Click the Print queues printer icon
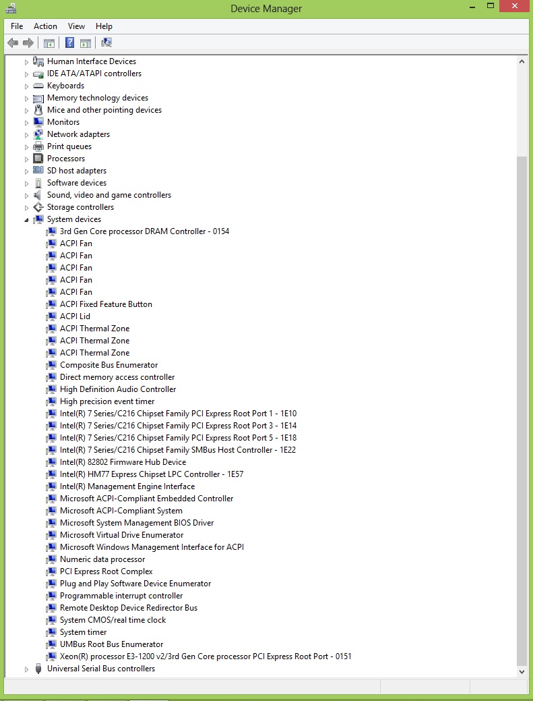The width and height of the screenshot is (533, 701). pyautogui.click(x=38, y=146)
